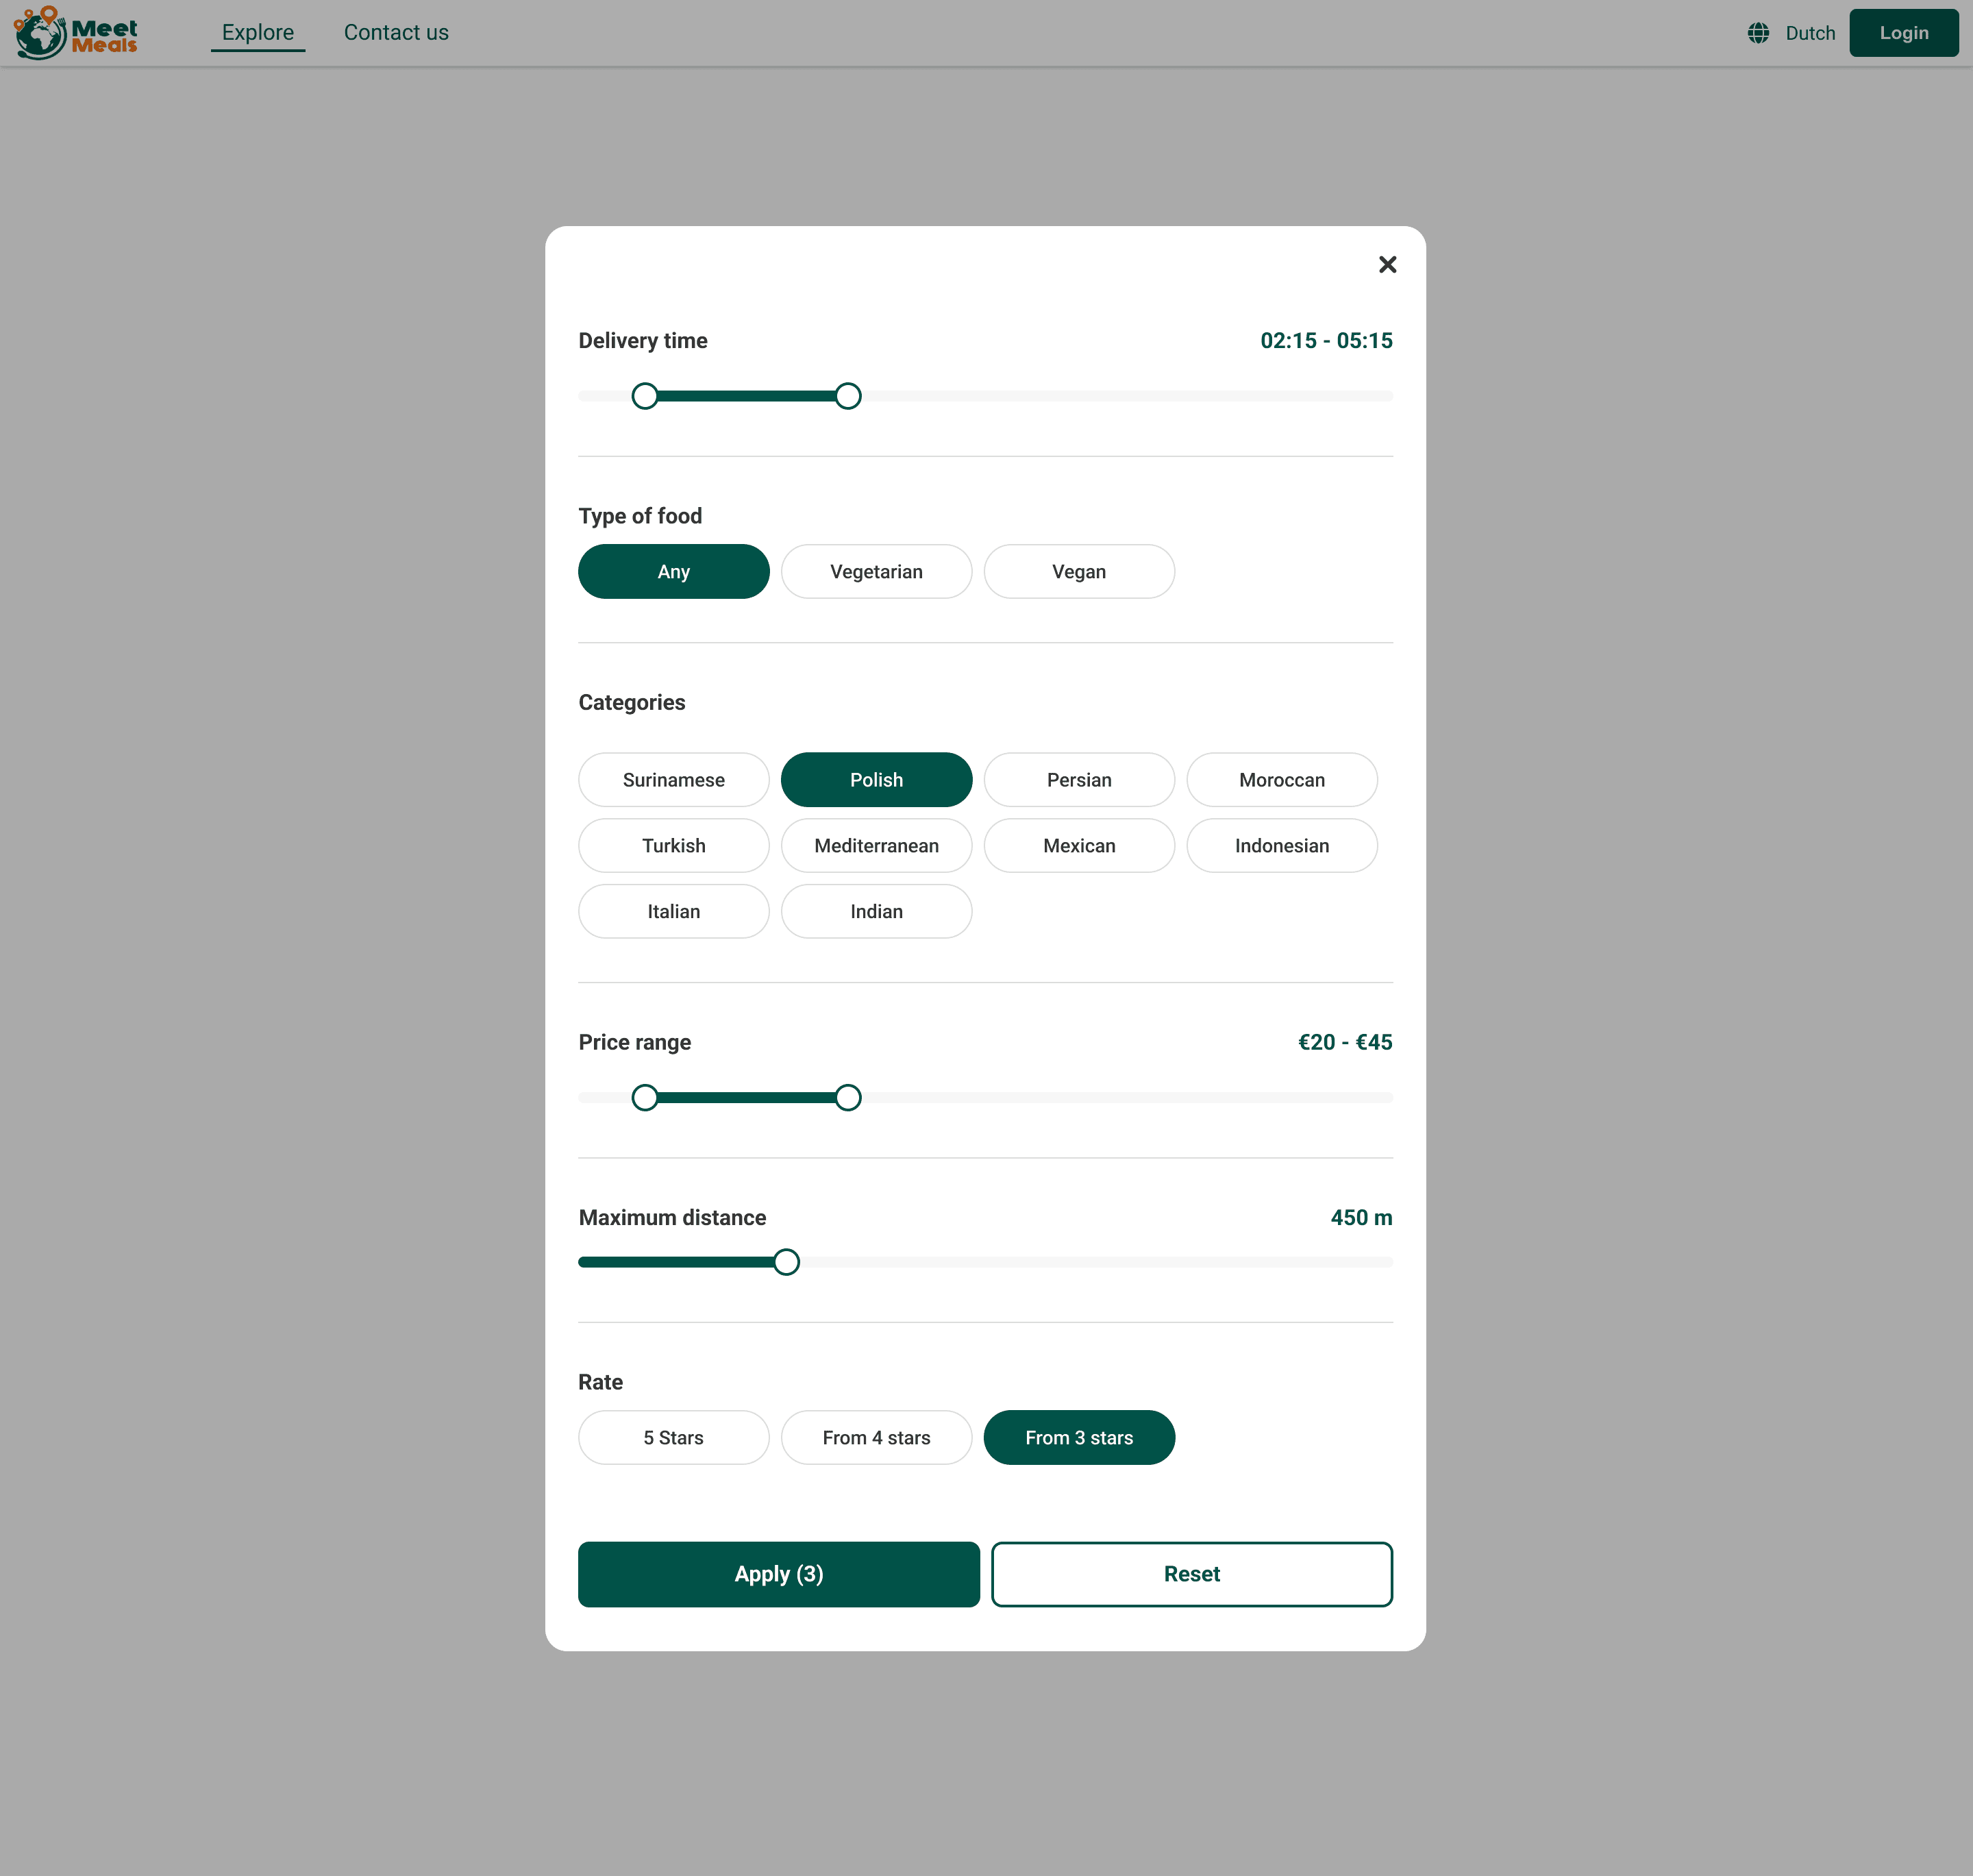Click the Delivery time start handle
The width and height of the screenshot is (1973, 1876).
click(645, 397)
